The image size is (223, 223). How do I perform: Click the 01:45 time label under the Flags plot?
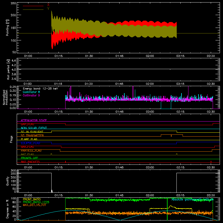[120, 168]
